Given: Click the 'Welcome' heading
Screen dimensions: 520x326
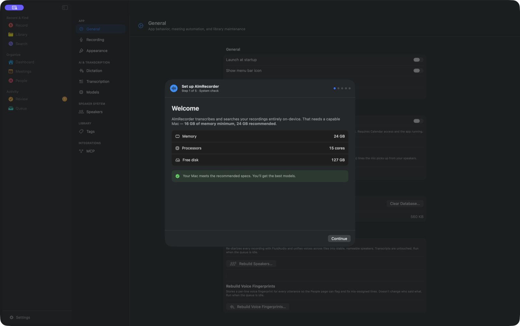Looking at the screenshot, I should (185, 108).
